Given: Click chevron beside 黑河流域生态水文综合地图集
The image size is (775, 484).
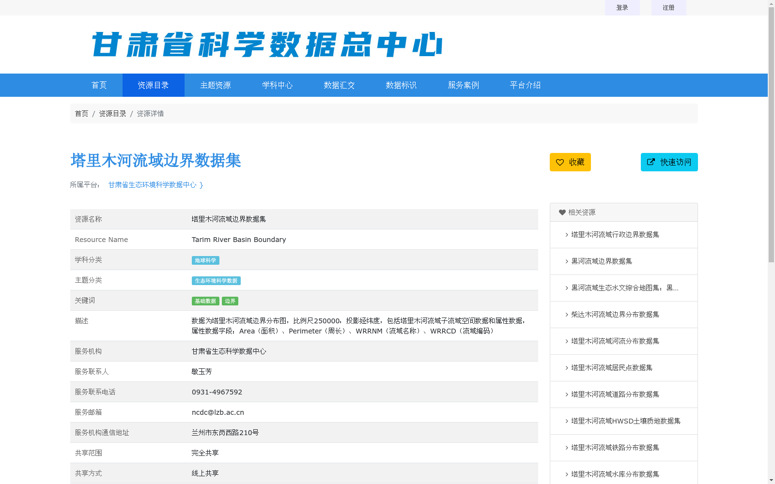Looking at the screenshot, I should (x=567, y=288).
